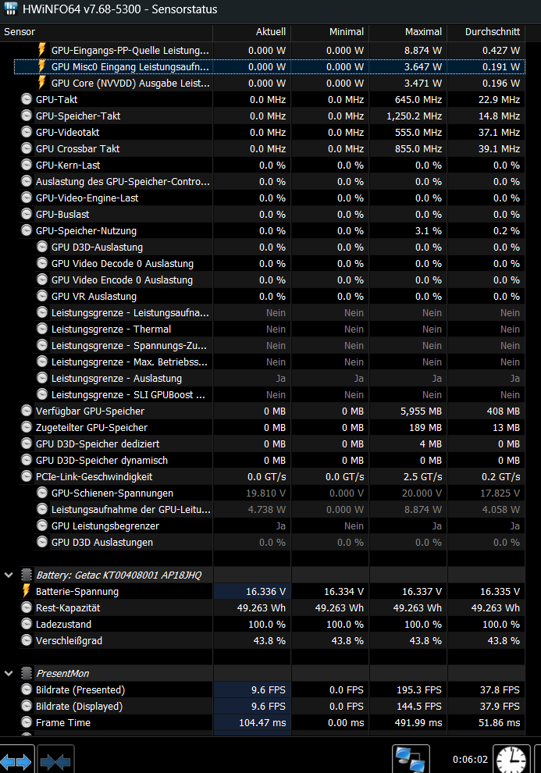Click the gauge icon beside GPU-Takt

click(26, 99)
